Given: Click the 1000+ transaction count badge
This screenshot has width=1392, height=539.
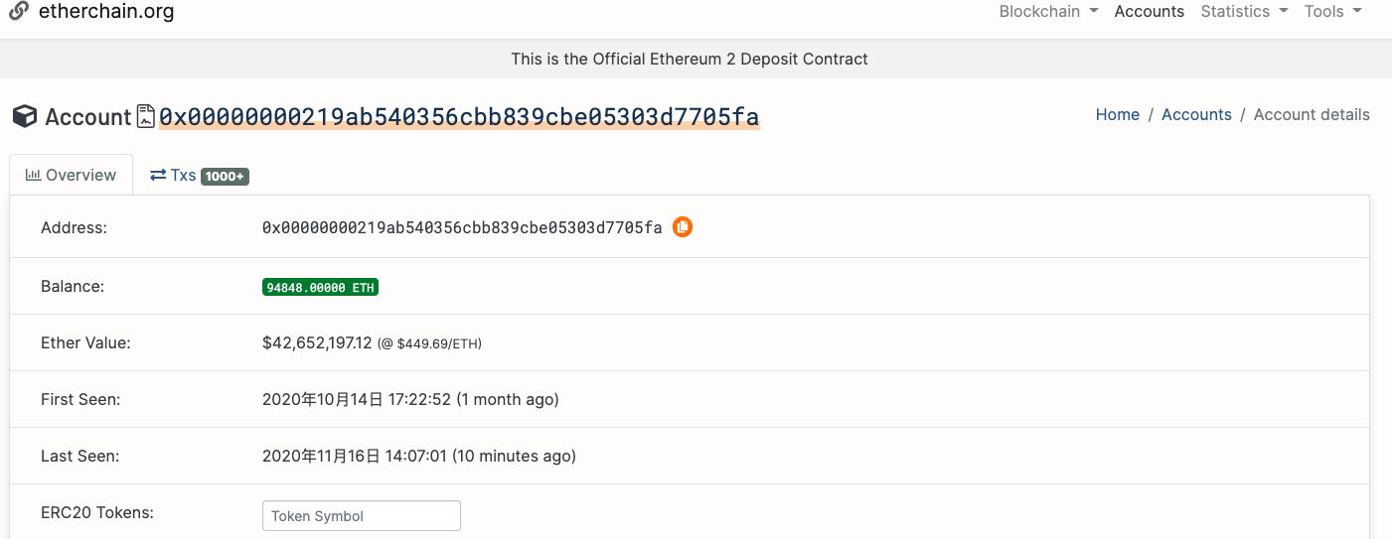Looking at the screenshot, I should 225,176.
